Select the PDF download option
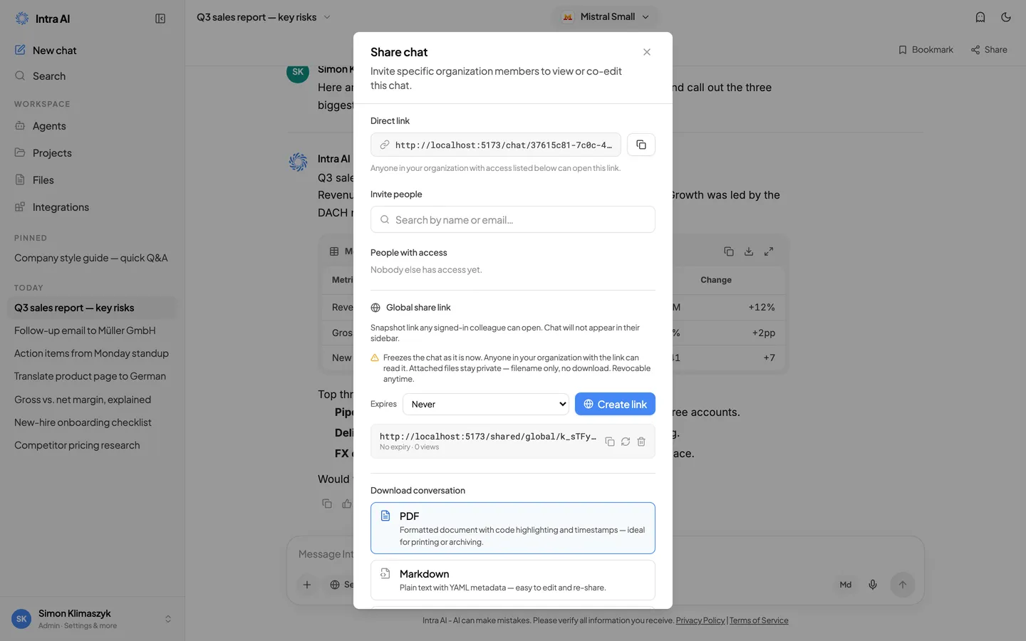This screenshot has height=641, width=1026. 513,528
